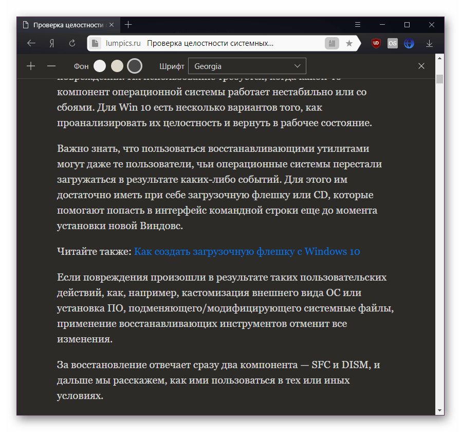Viewport: 461px width, 432px height.
Task: Open the browser hamburger menu
Action: 358,25
